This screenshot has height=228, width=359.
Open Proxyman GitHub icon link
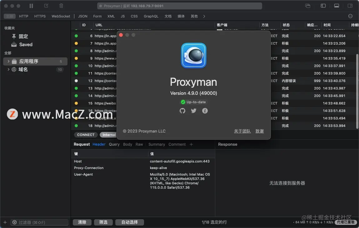click(182, 111)
